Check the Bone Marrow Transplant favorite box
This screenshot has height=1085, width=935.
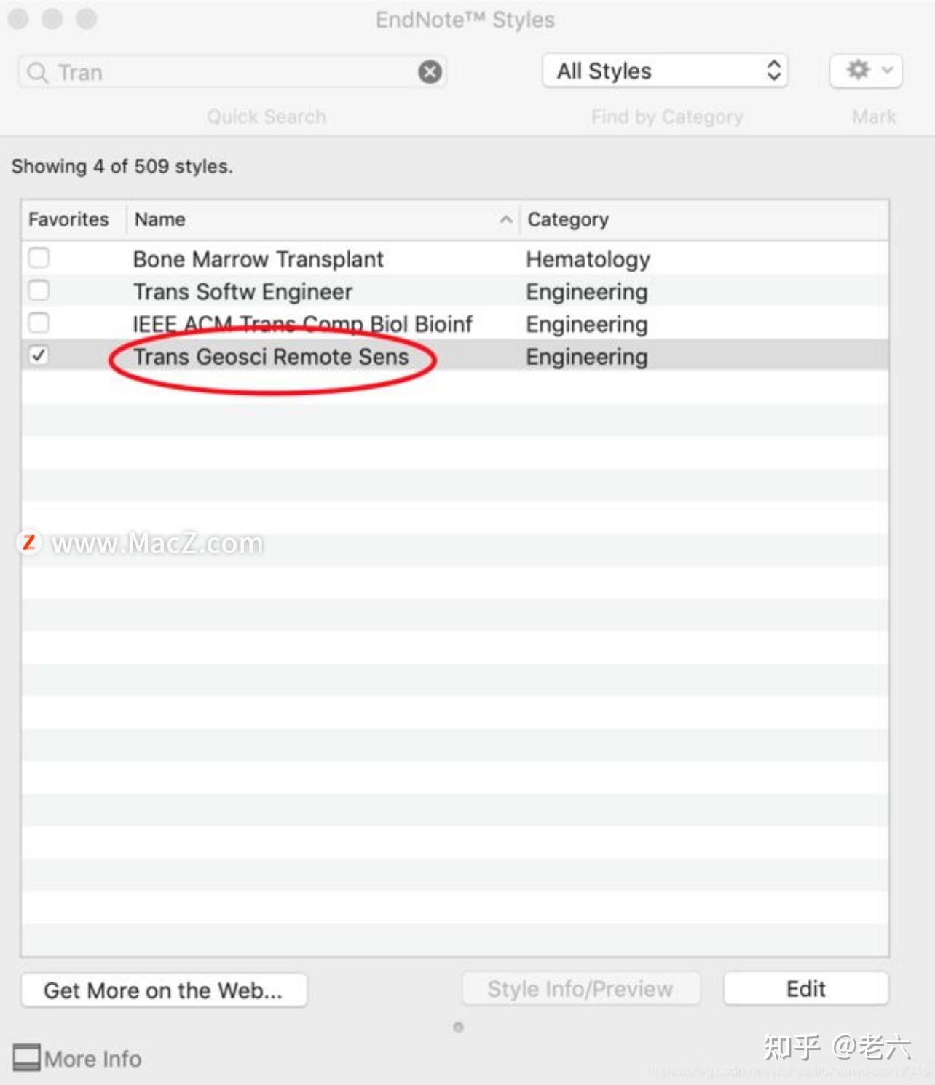point(39,258)
